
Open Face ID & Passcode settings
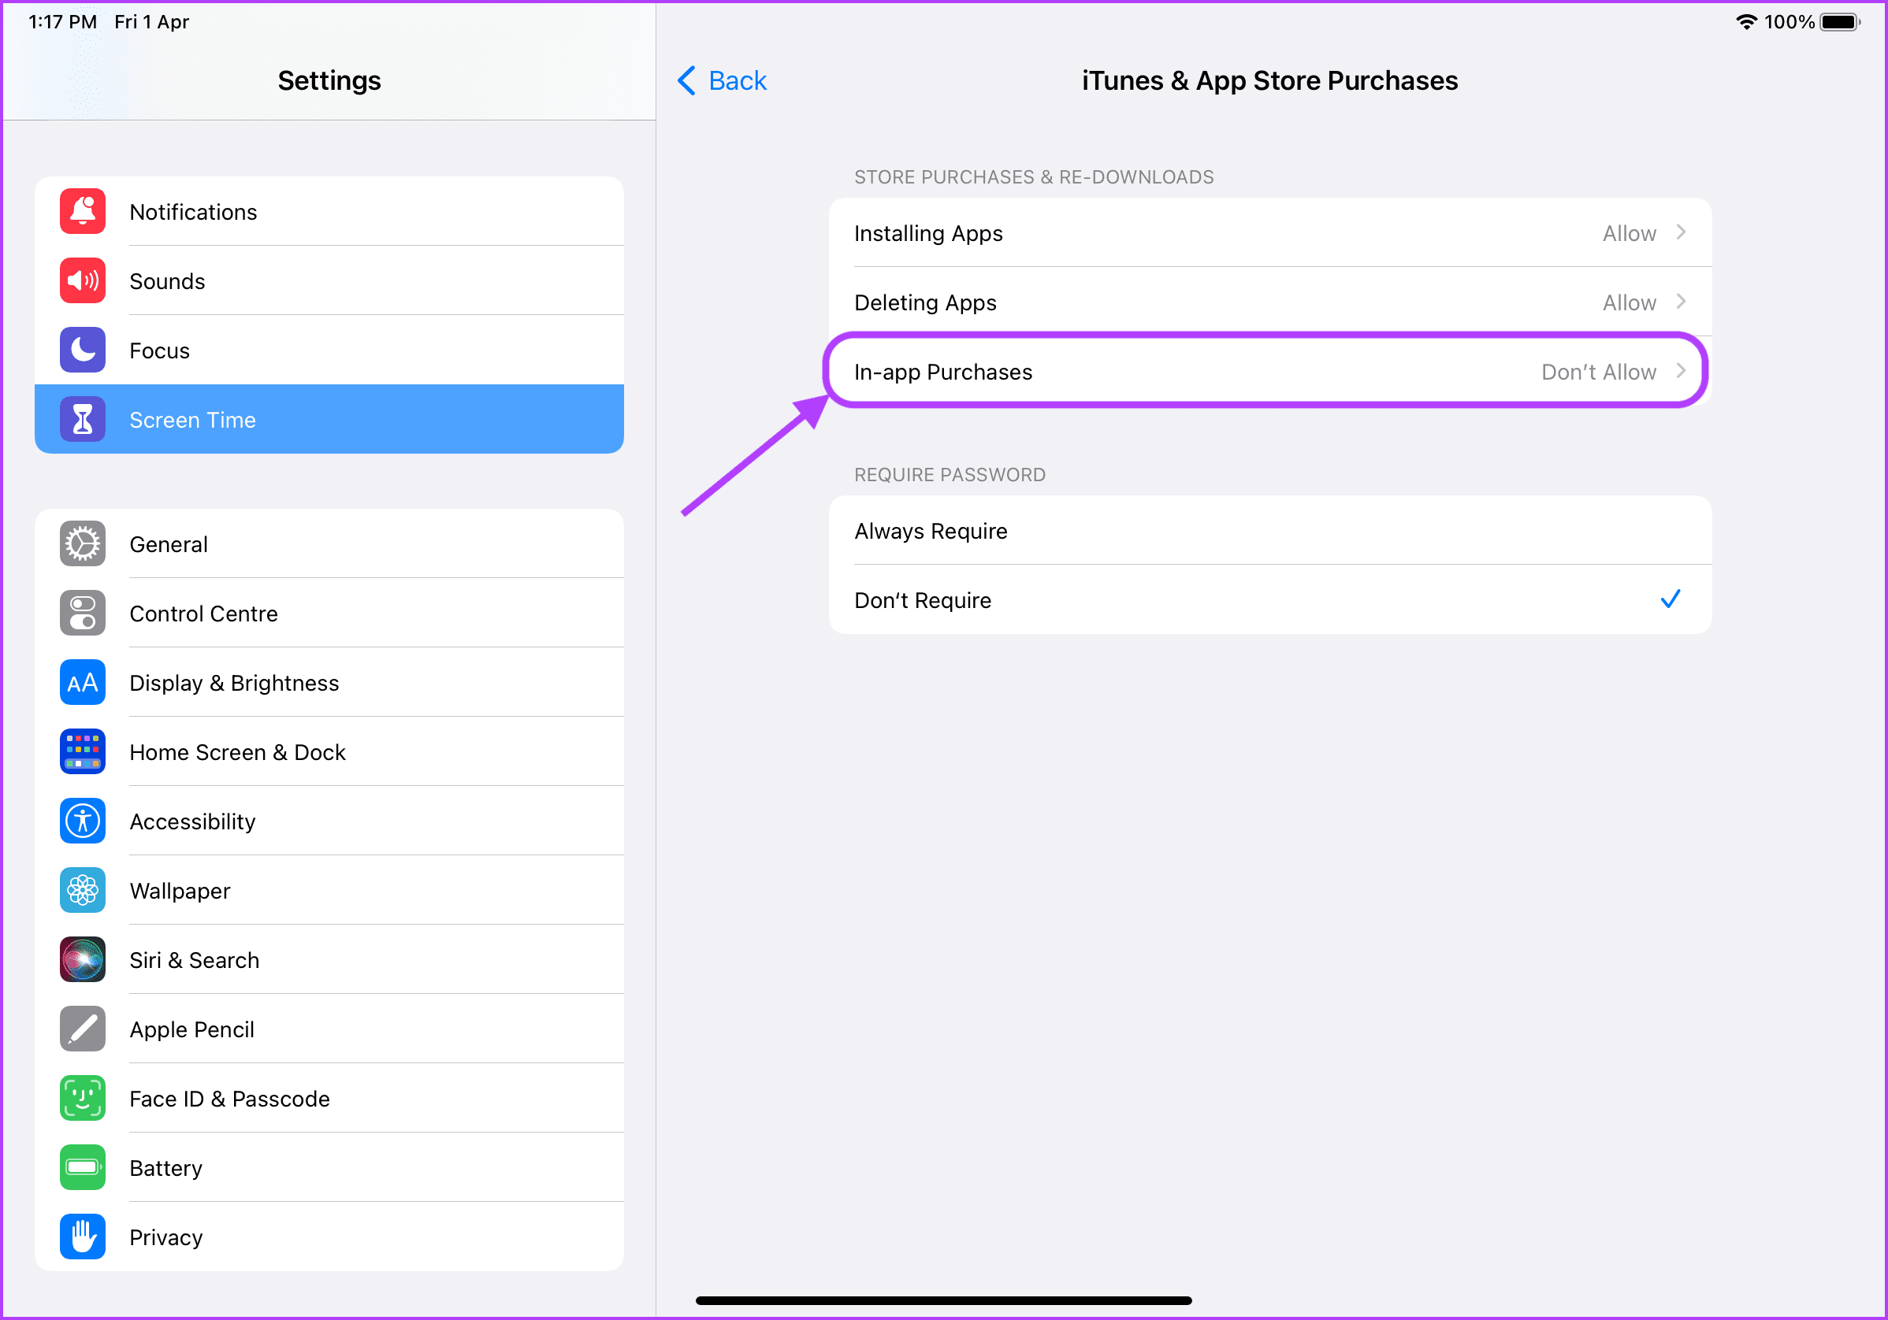(x=329, y=1098)
